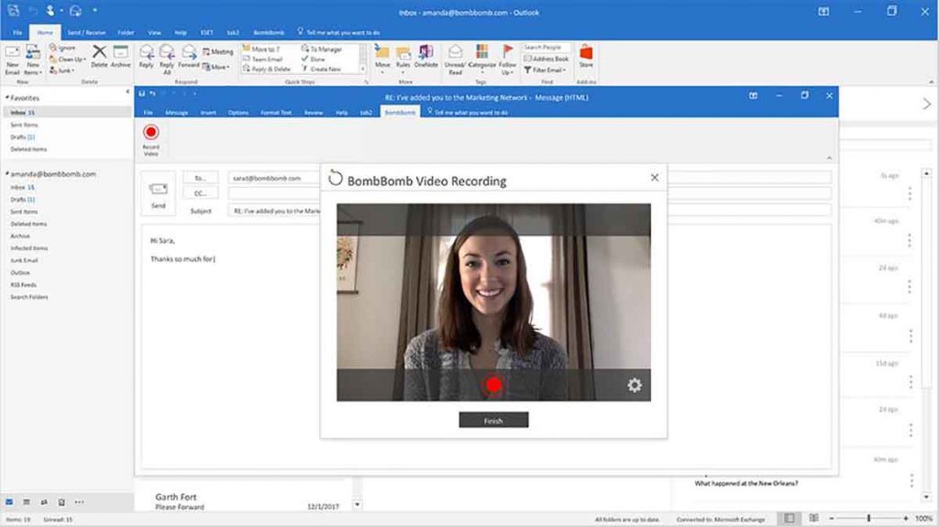
Task: Open the Rules dropdown
Action: 403,60
